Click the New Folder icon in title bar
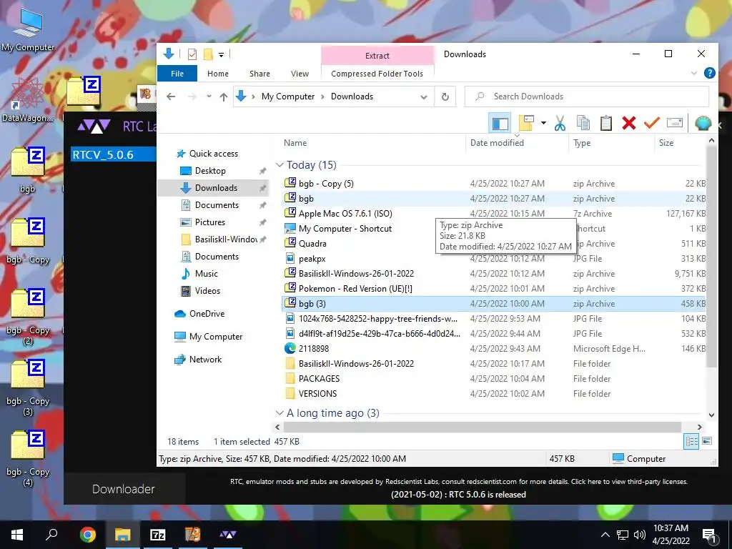 (208, 54)
